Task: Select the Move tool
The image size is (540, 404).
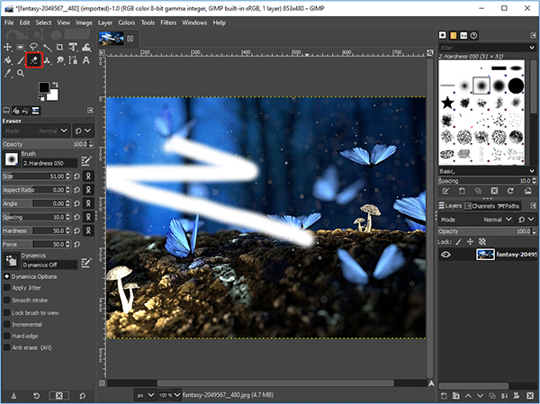Action: tap(7, 47)
